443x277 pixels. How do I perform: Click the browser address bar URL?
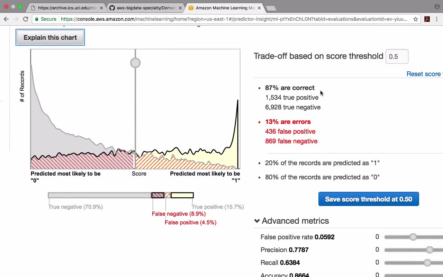(234, 19)
